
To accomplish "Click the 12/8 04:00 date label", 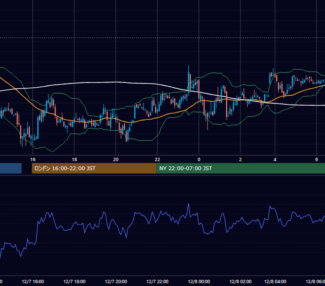I will 275,281.
